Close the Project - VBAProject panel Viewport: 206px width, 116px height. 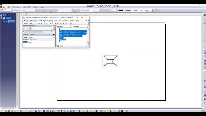click(53, 26)
